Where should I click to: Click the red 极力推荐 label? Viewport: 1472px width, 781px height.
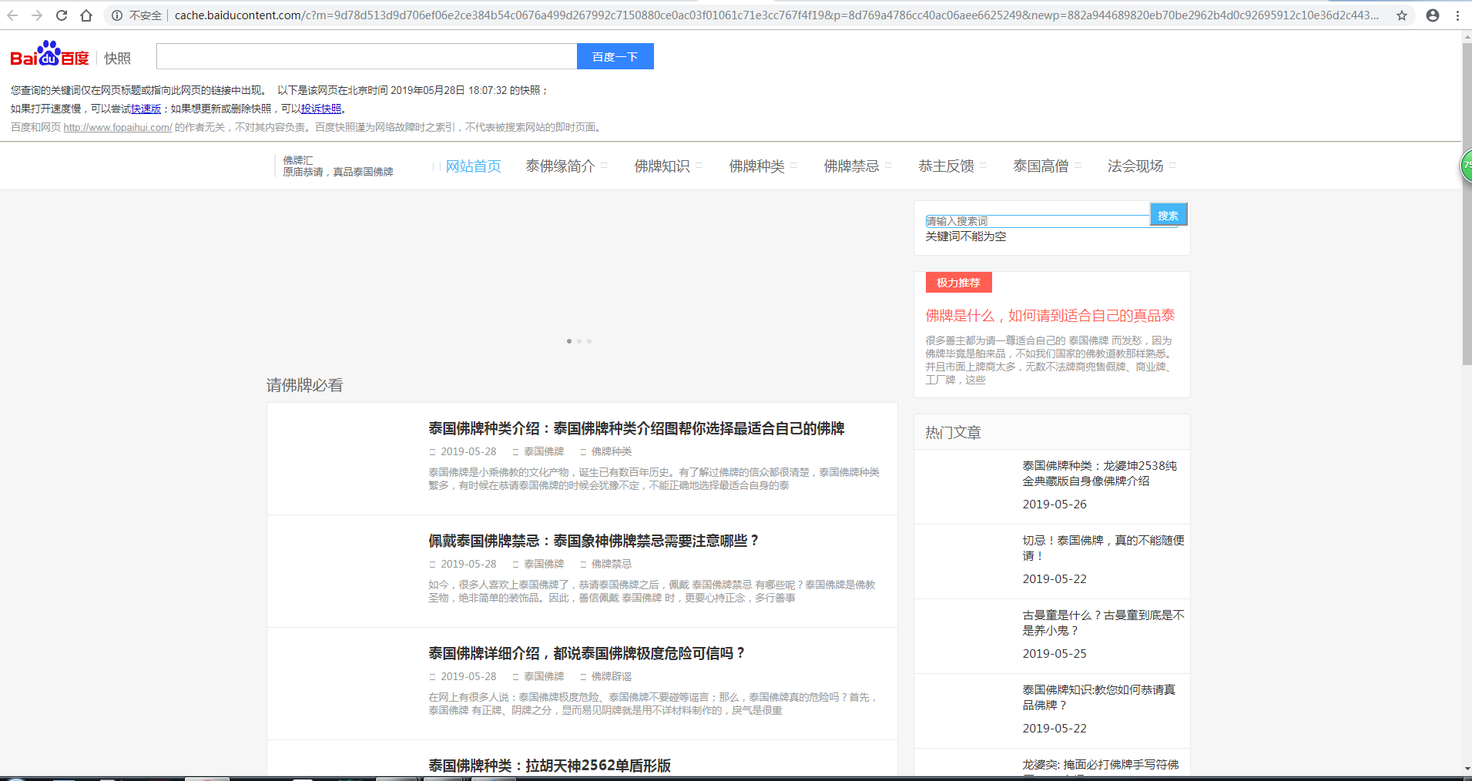[958, 283]
